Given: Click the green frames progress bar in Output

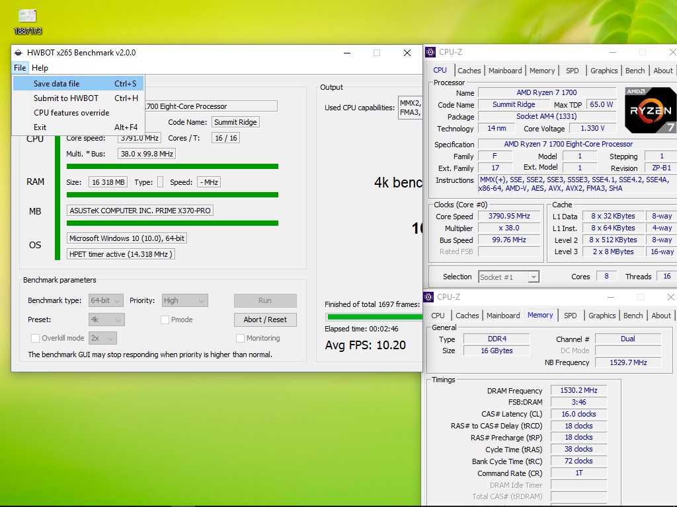Looking at the screenshot, I should tap(374, 317).
